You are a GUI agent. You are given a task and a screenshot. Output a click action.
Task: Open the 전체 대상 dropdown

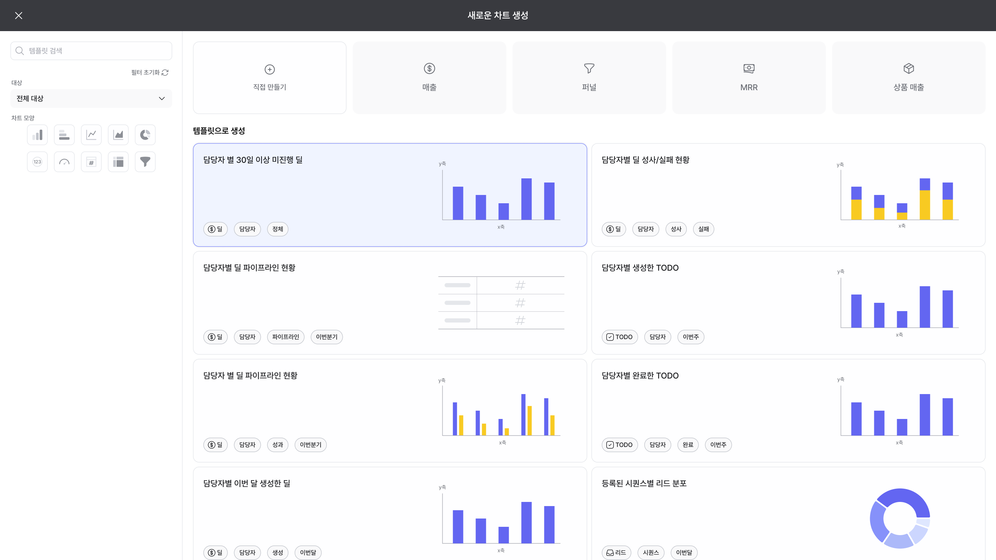click(x=91, y=99)
